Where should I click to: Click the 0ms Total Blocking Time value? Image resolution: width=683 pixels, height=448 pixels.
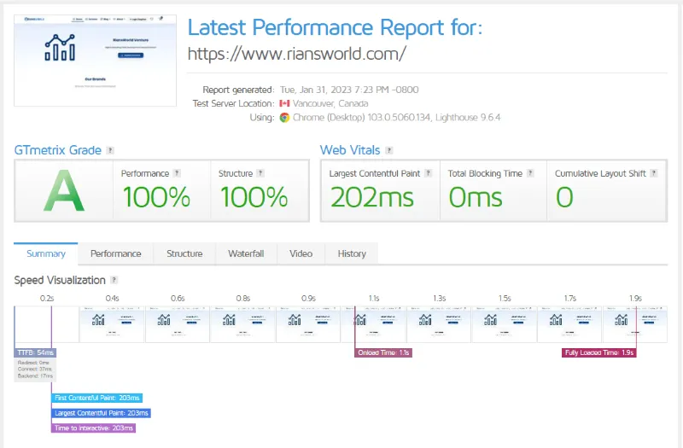pos(476,197)
